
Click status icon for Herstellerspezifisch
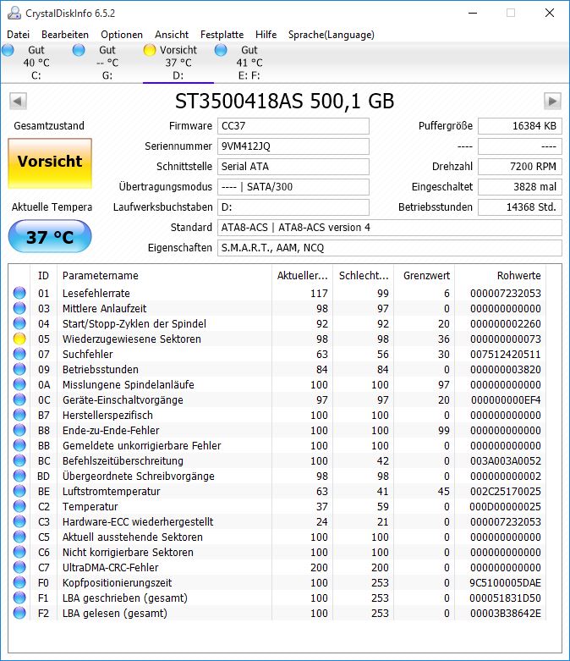click(x=19, y=415)
